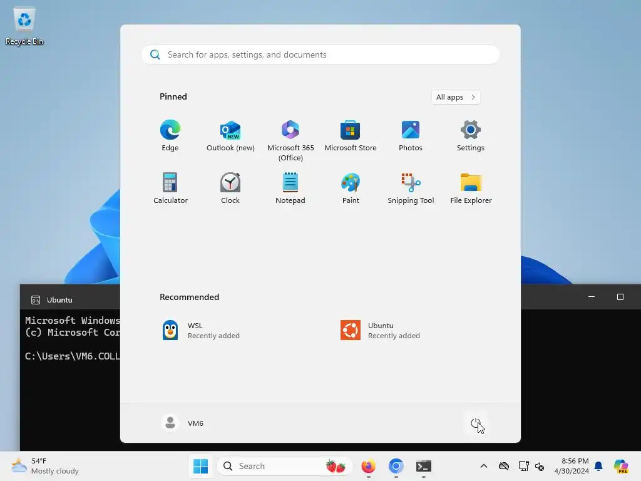This screenshot has height=481, width=641.
Task: Open File Explorer pinned icon
Action: [x=471, y=188]
